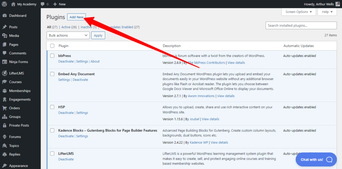
Task: Click the Pages icon in sidebar
Action: pyautogui.click(x=4, y=44)
